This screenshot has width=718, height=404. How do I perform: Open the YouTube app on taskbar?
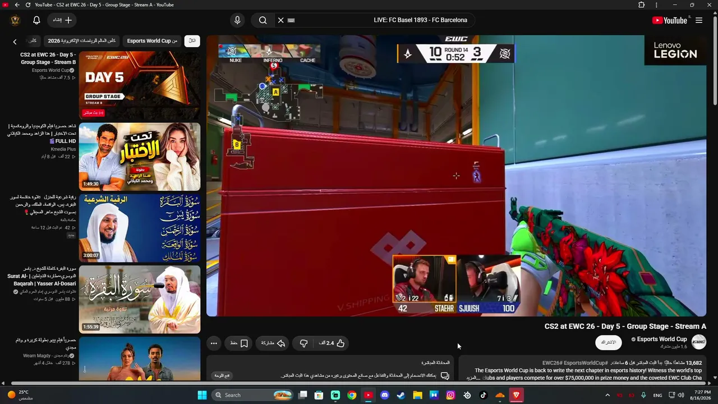(x=368, y=395)
